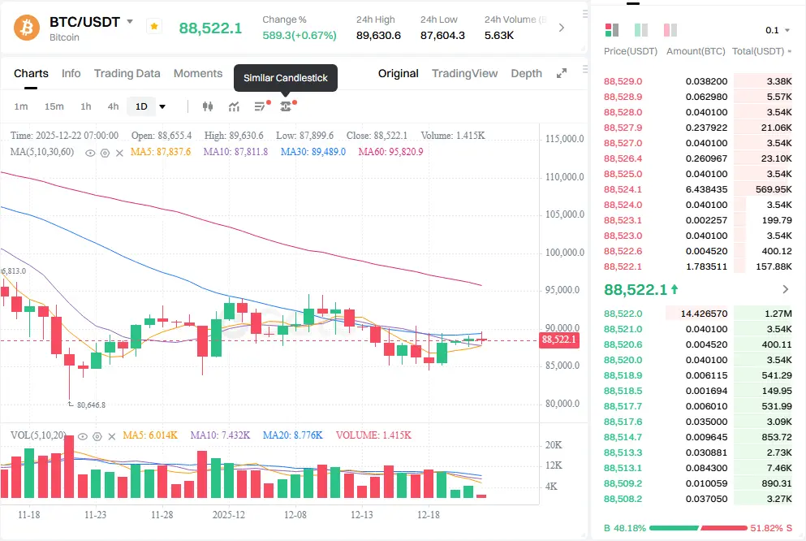
Task: Click the 88,522.1 current price tag on chart axis
Action: click(558, 340)
